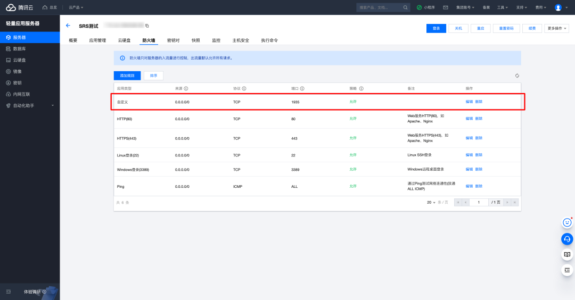The image size is (575, 300).
Task: Open the book documentation floating icon
Action: point(568,255)
